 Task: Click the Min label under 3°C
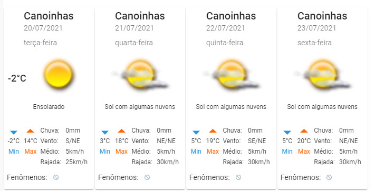click(105, 152)
